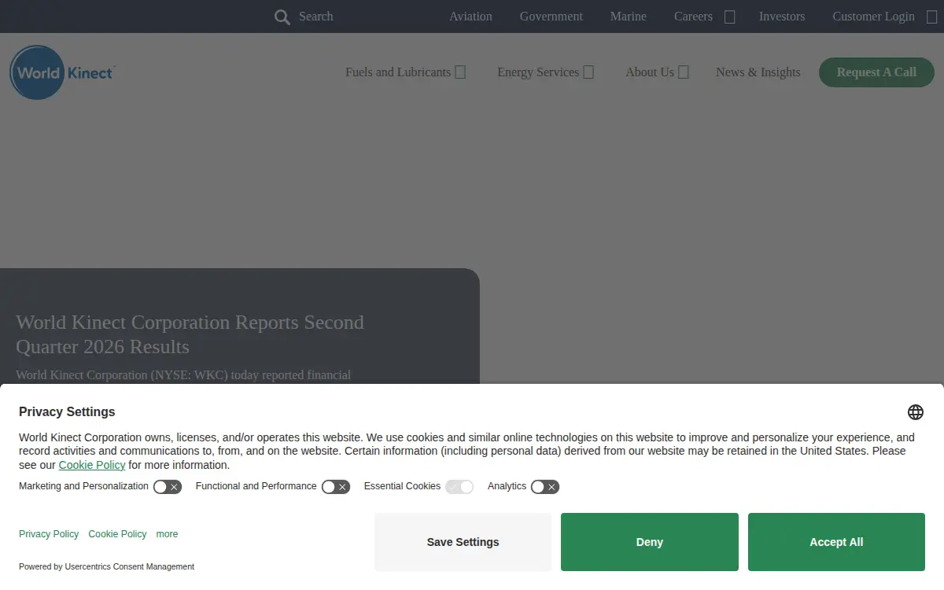Toggle Functional and Performance cookies
944x590 pixels.
coord(336,487)
